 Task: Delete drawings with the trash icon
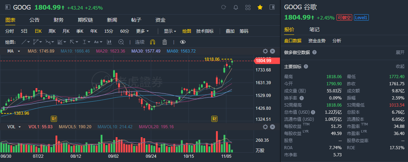click(x=164, y=42)
